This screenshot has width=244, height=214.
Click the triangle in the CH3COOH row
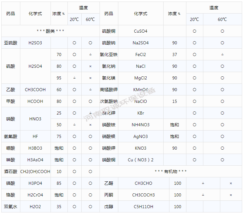click(90, 90)
